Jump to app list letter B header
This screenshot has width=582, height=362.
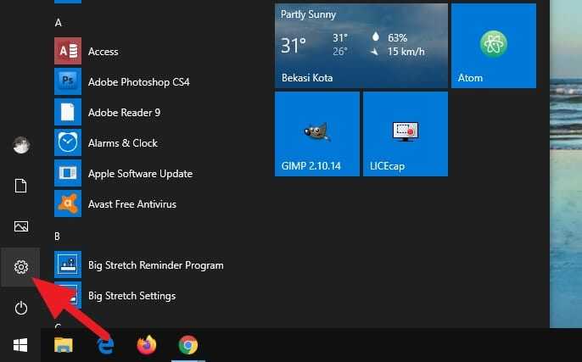click(x=57, y=237)
